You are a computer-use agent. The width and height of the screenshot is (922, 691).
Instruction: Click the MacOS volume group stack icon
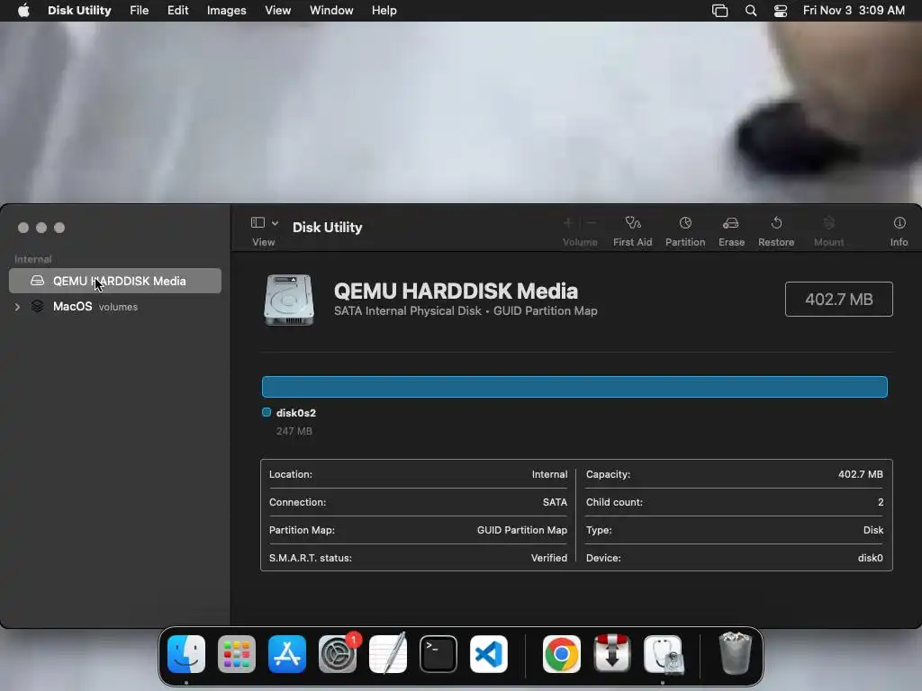[x=37, y=306]
